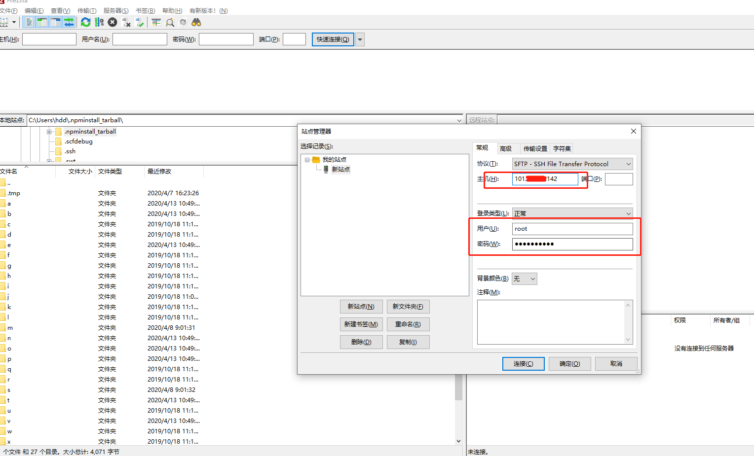Open Site Manager toolbar dropdown arrow
Screen dimensions: 754x456
(14, 22)
